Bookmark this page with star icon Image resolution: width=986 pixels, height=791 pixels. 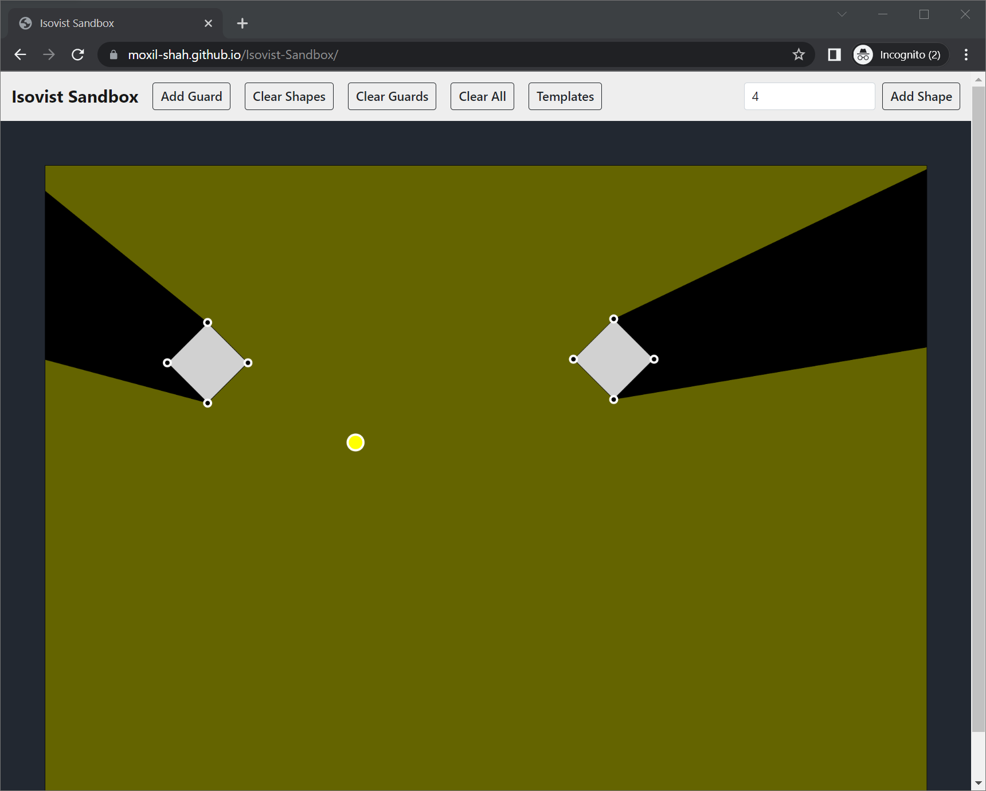pos(799,54)
